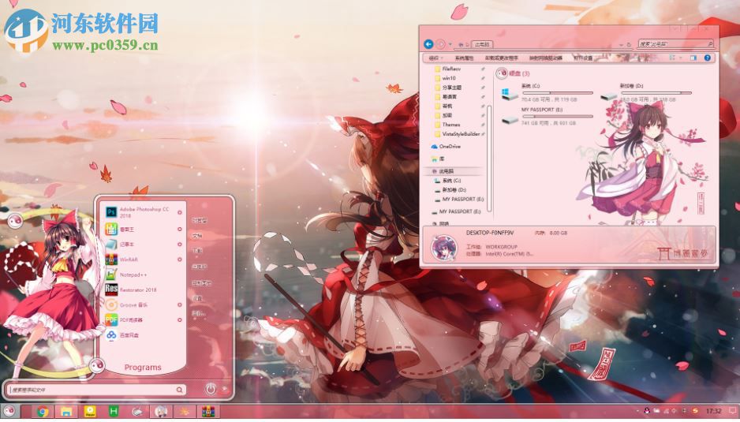The image size is (740, 422).
Task: Click the MY PASSPORT usage bar
Action: (x=557, y=116)
